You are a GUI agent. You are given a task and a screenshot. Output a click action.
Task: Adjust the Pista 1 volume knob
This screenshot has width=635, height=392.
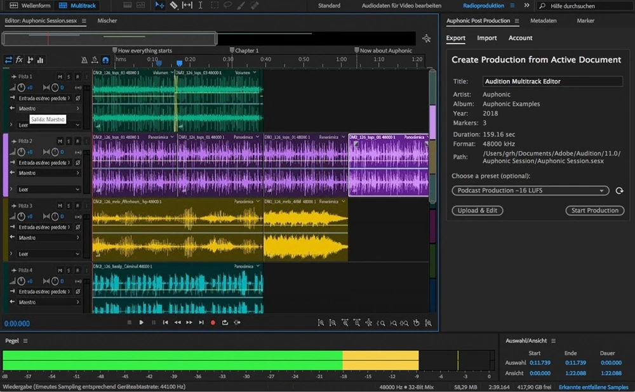point(22,88)
